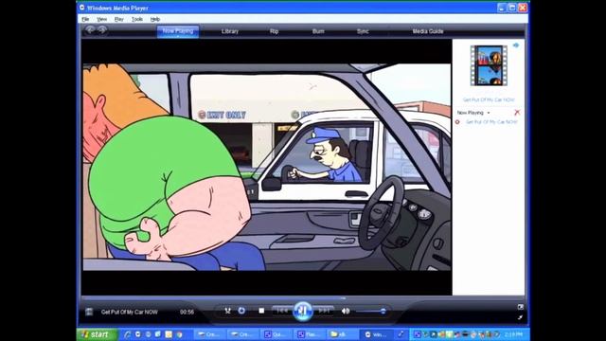Launch media player from Quick Launch
This screenshot has width=606, height=341.
pos(138,334)
